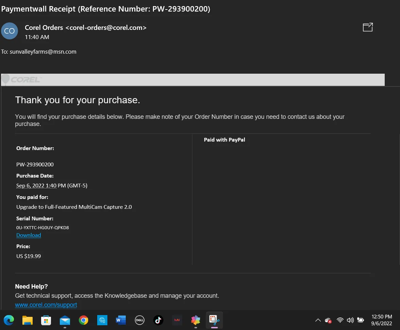This screenshot has height=330, width=400.
Task: Click Upgrade to Full-Featured MultiCam Capture text
Action: (74, 207)
